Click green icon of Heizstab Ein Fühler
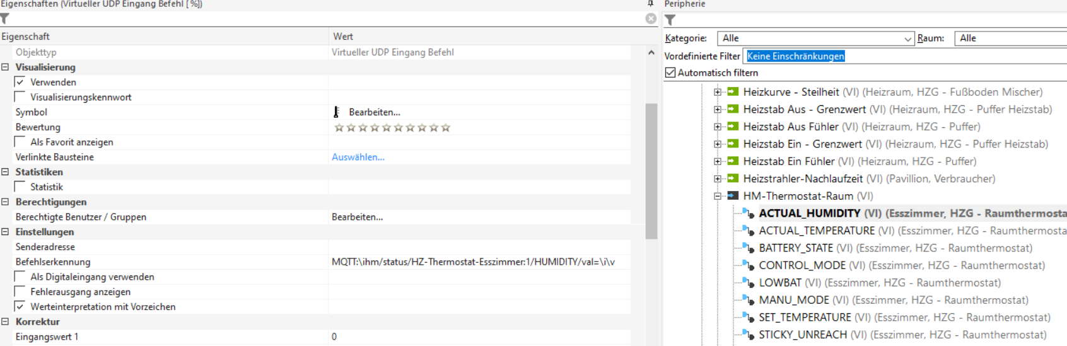 (733, 161)
